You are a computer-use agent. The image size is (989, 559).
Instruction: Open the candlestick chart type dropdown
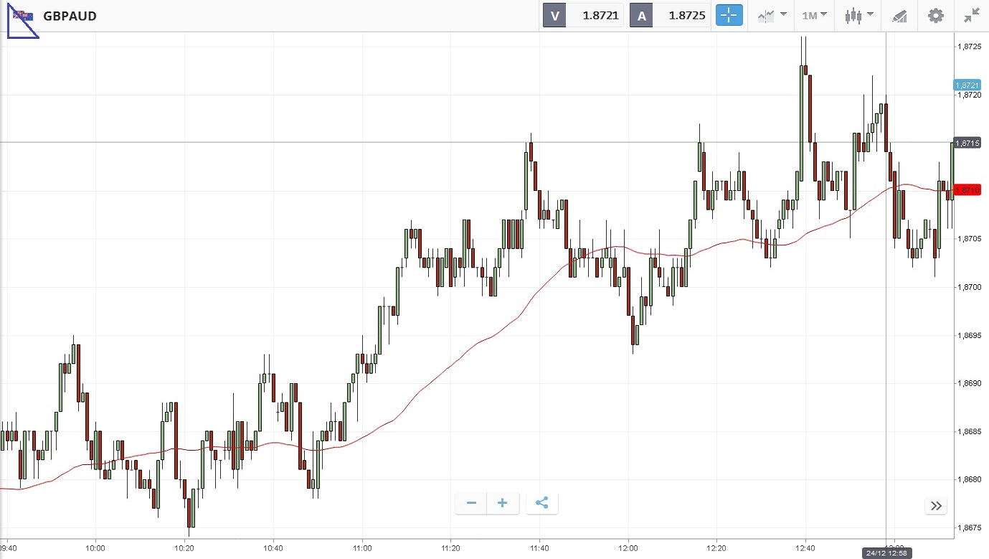tap(858, 15)
